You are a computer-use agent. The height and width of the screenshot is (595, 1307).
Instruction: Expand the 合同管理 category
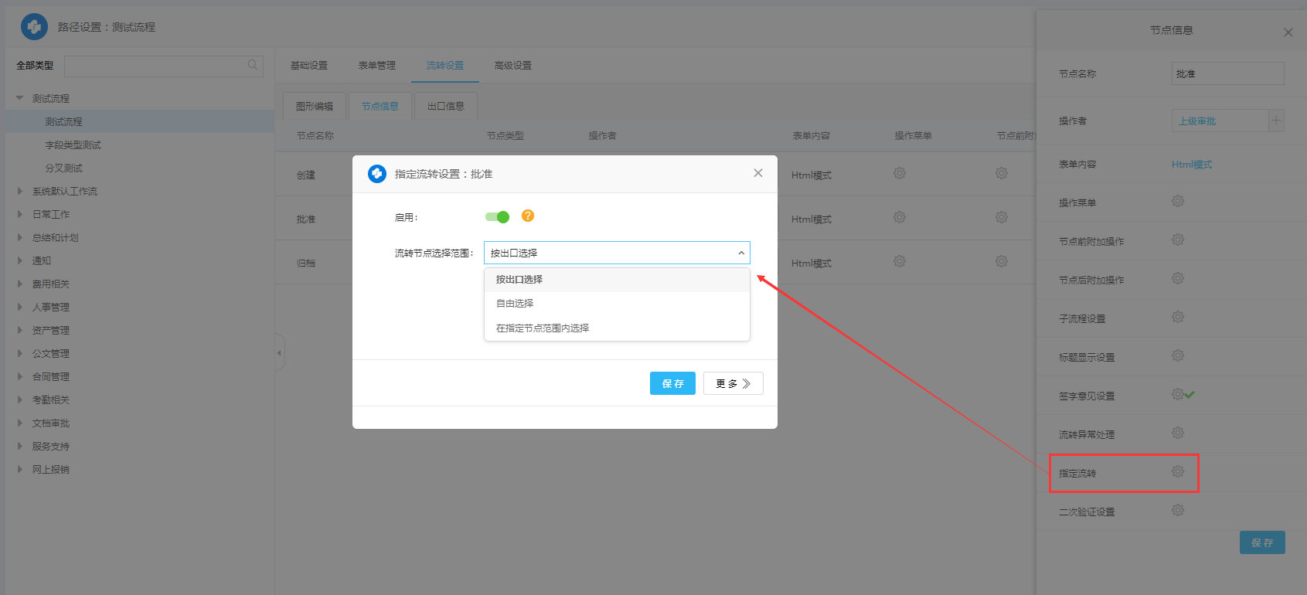click(x=20, y=376)
